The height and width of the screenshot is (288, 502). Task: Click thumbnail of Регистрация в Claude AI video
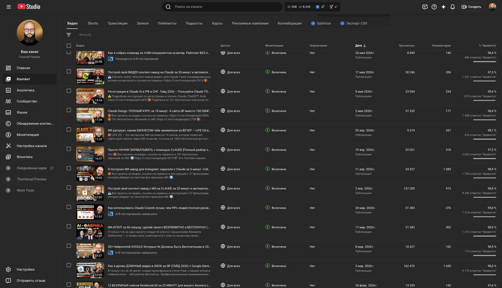point(90,96)
